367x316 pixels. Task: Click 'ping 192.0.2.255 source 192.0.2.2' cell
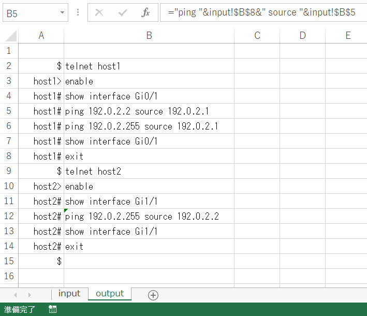coord(149,216)
